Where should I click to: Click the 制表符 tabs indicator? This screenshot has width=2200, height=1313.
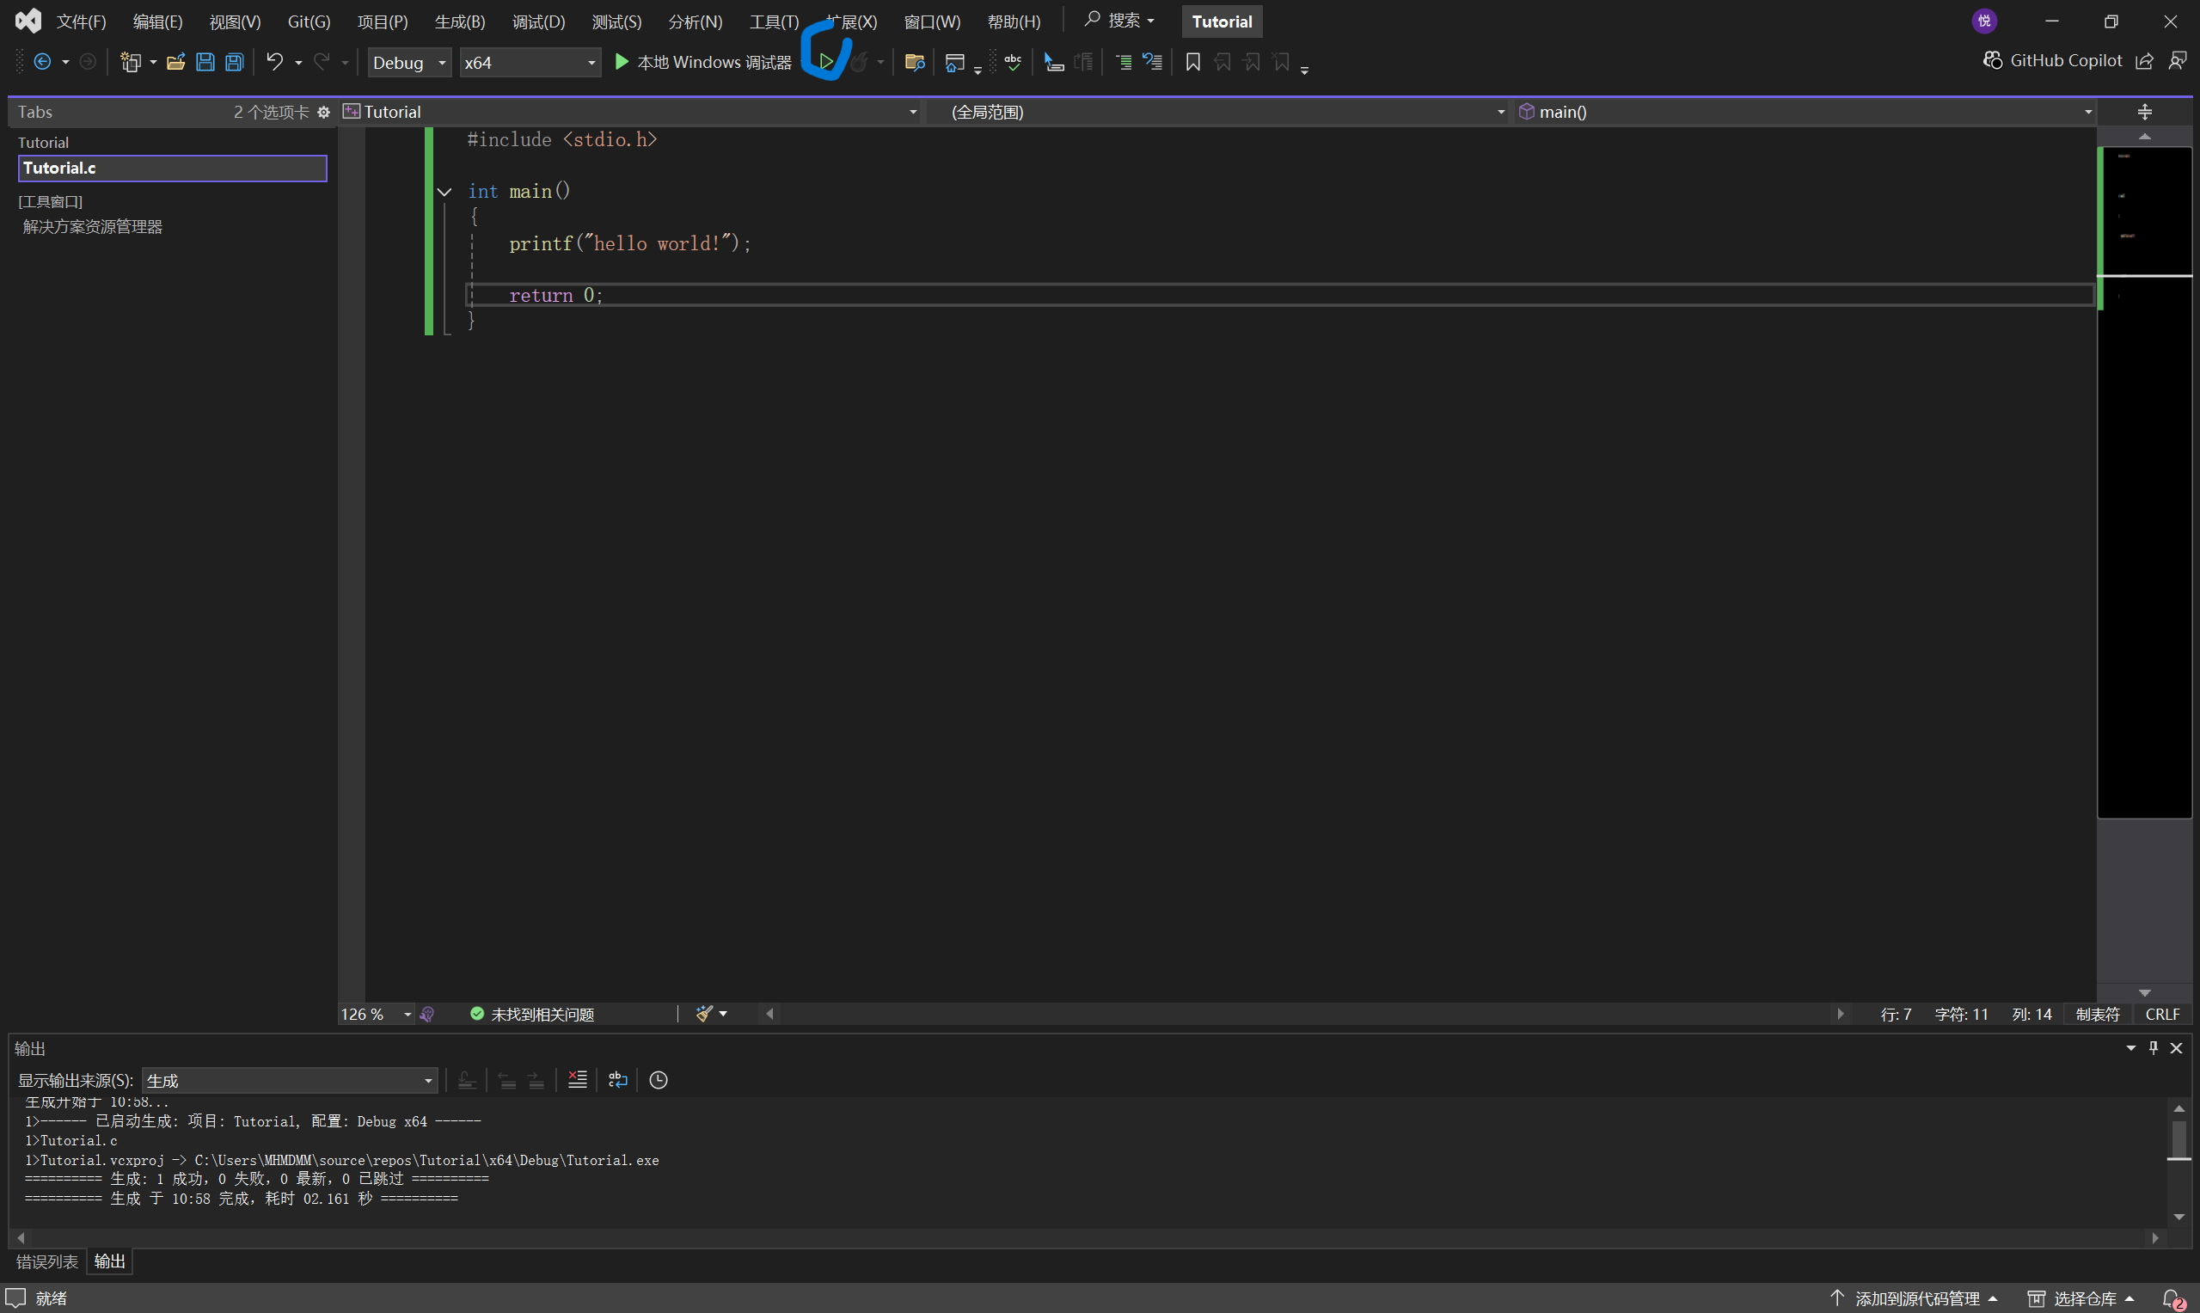click(2098, 1014)
